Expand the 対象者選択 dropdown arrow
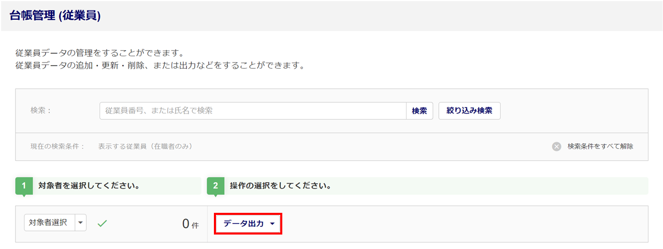The image size is (663, 249). [x=81, y=223]
